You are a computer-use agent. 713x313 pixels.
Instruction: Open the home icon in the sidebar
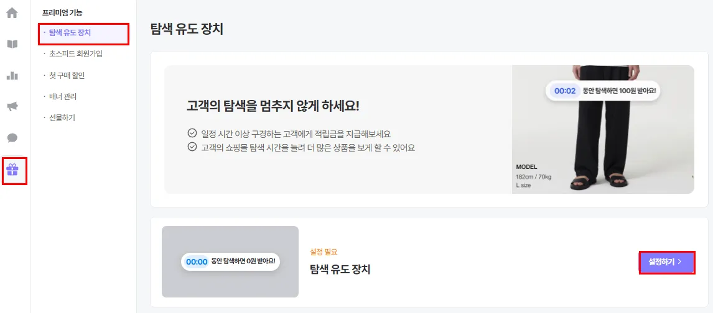(x=12, y=12)
